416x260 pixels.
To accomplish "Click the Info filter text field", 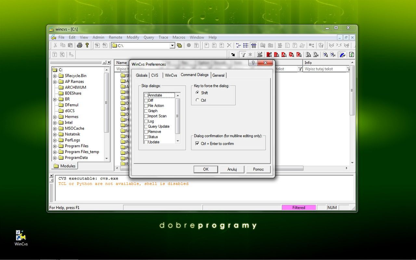I will 325,69.
